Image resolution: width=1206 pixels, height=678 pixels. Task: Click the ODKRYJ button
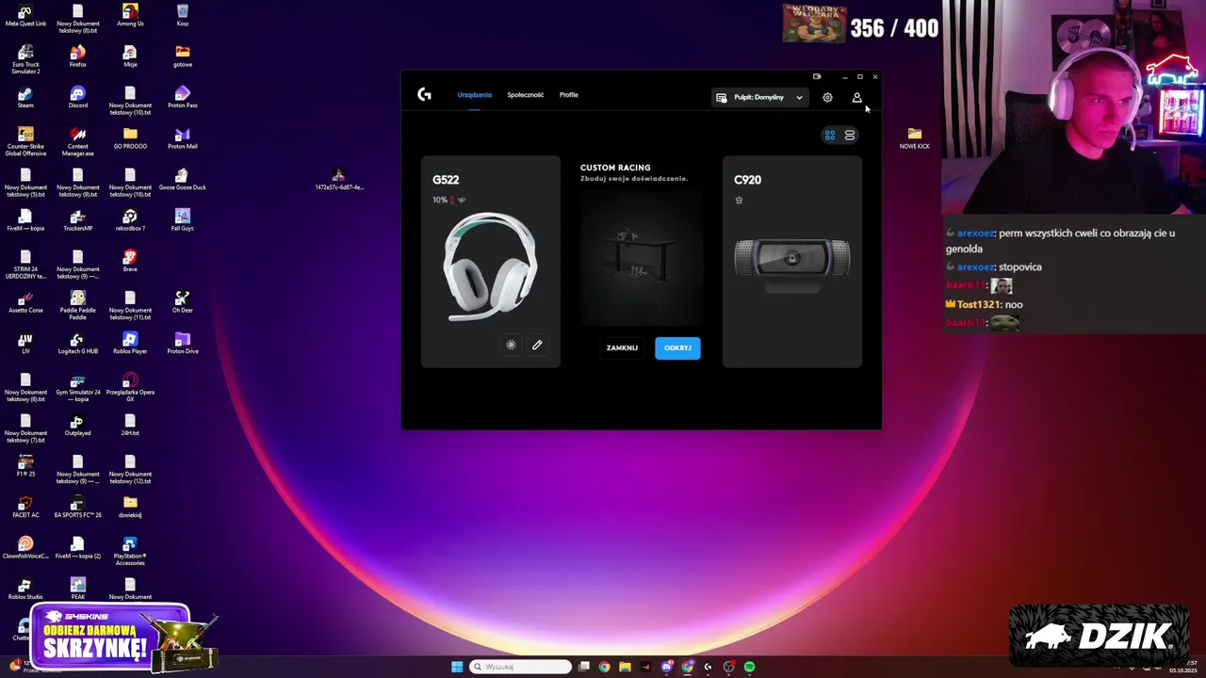[677, 347]
